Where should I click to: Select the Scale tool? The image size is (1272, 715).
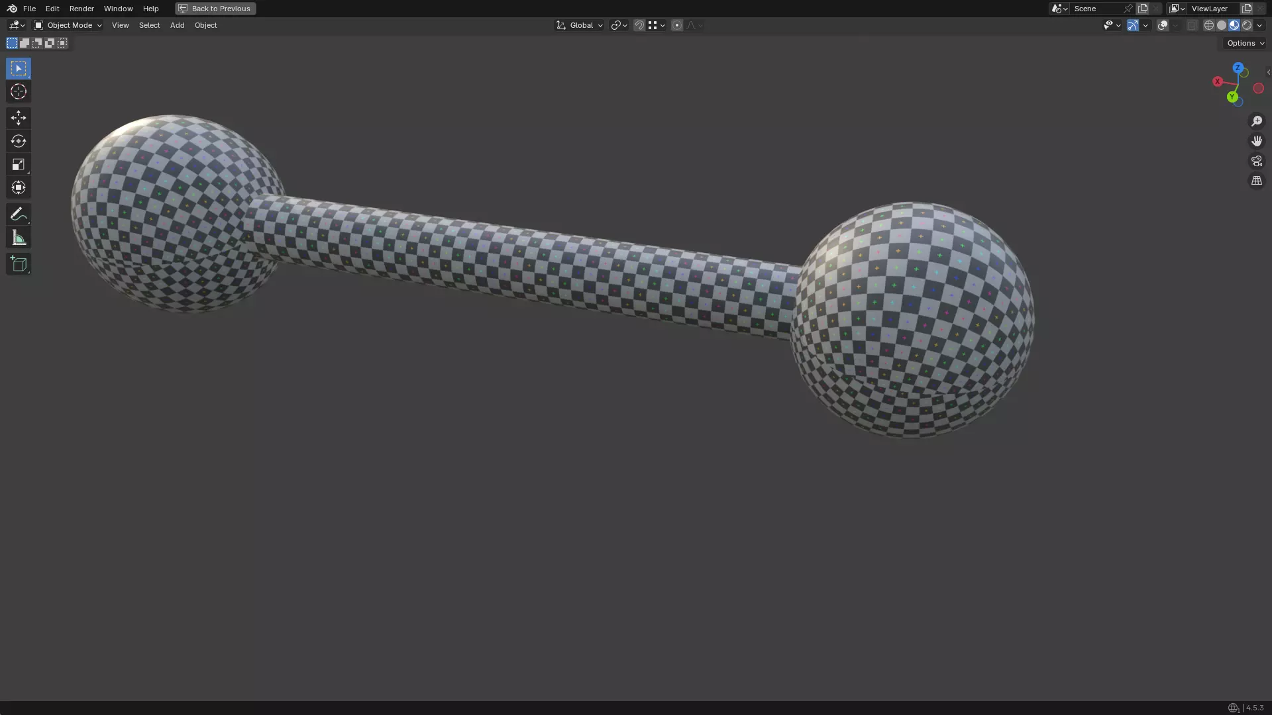(19, 164)
